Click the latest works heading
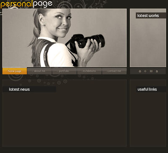168x153 pixels. pyautogui.click(x=148, y=16)
